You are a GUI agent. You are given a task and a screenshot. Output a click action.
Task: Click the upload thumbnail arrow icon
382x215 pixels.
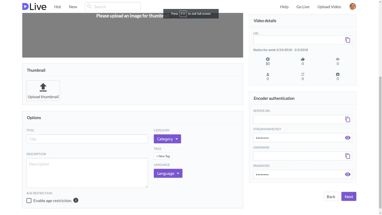tap(43, 87)
